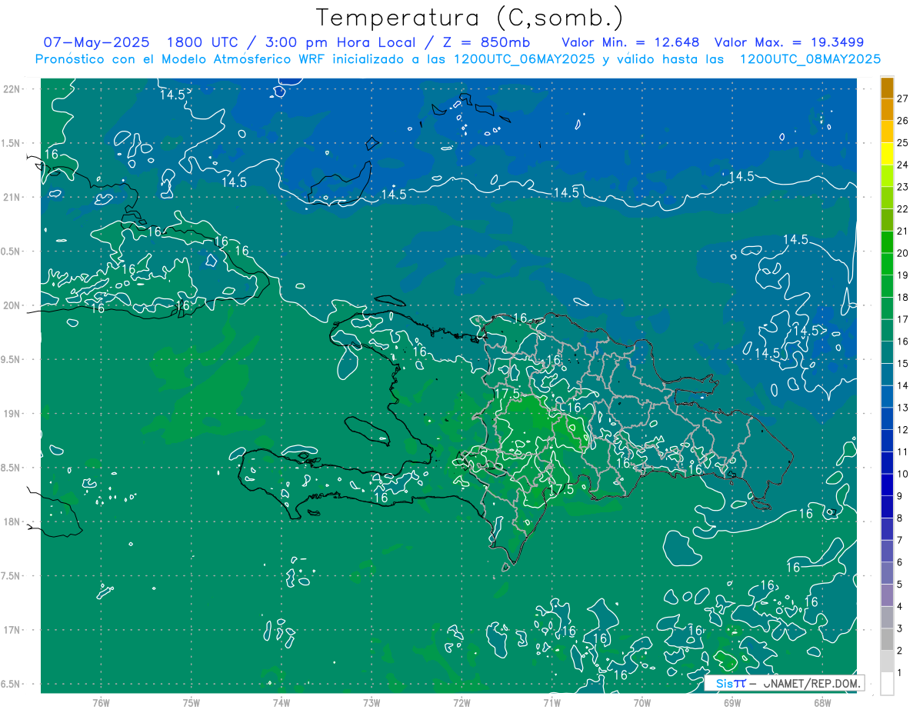Click the "22N" latitude axis label
The height and width of the screenshot is (713, 923).
coord(12,88)
